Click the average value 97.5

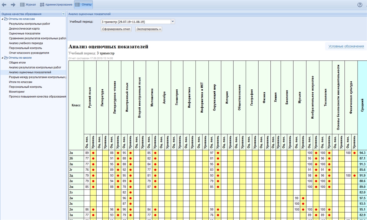362,198
